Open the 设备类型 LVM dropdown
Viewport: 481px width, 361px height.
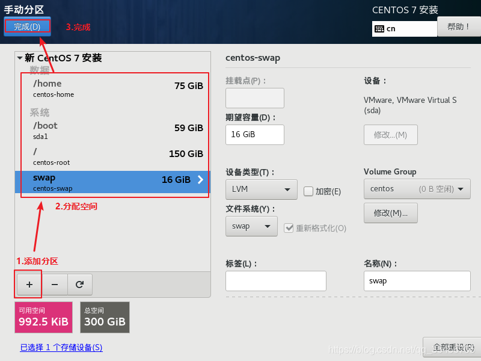262,190
